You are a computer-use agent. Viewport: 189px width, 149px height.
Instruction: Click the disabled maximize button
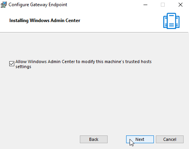pos(163,5)
